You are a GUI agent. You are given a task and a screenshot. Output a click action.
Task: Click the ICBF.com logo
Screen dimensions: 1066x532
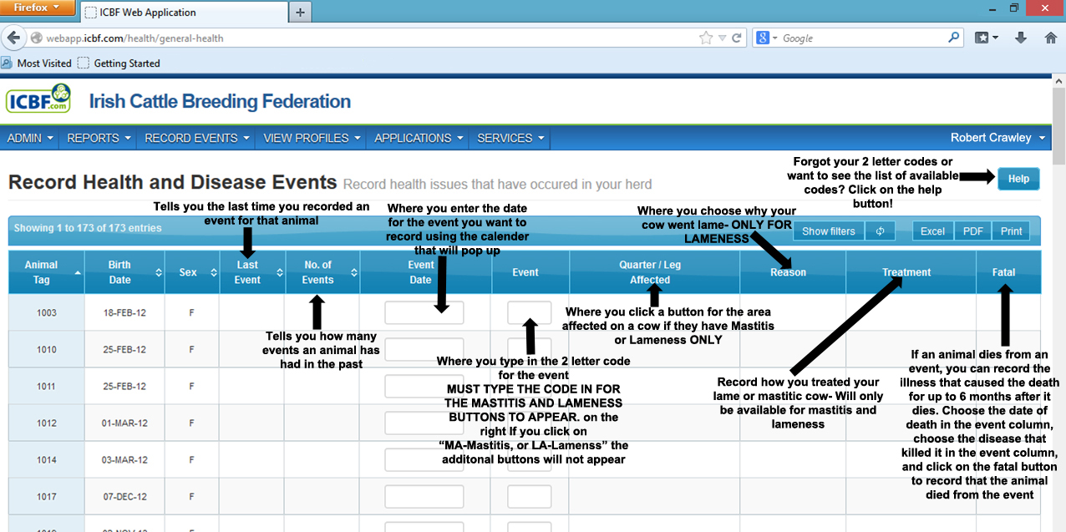coord(38,99)
